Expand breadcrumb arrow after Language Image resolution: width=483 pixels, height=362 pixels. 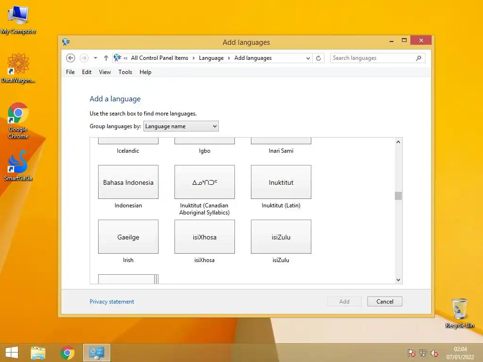pyautogui.click(x=229, y=58)
